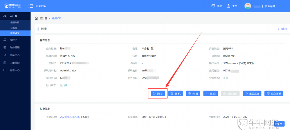Select 云电脑 in sidebar submenu
The width and height of the screenshot is (290, 130).
pos(14,28)
